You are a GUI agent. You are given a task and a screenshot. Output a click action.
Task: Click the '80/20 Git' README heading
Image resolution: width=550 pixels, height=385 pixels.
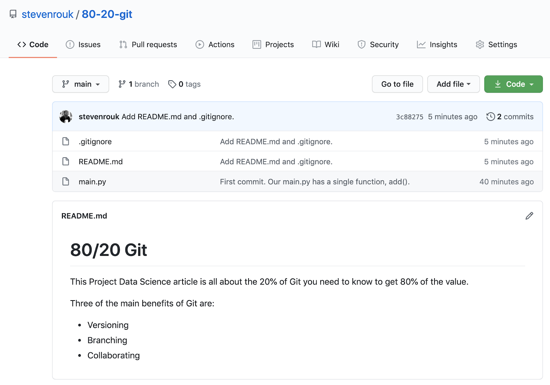pos(109,250)
